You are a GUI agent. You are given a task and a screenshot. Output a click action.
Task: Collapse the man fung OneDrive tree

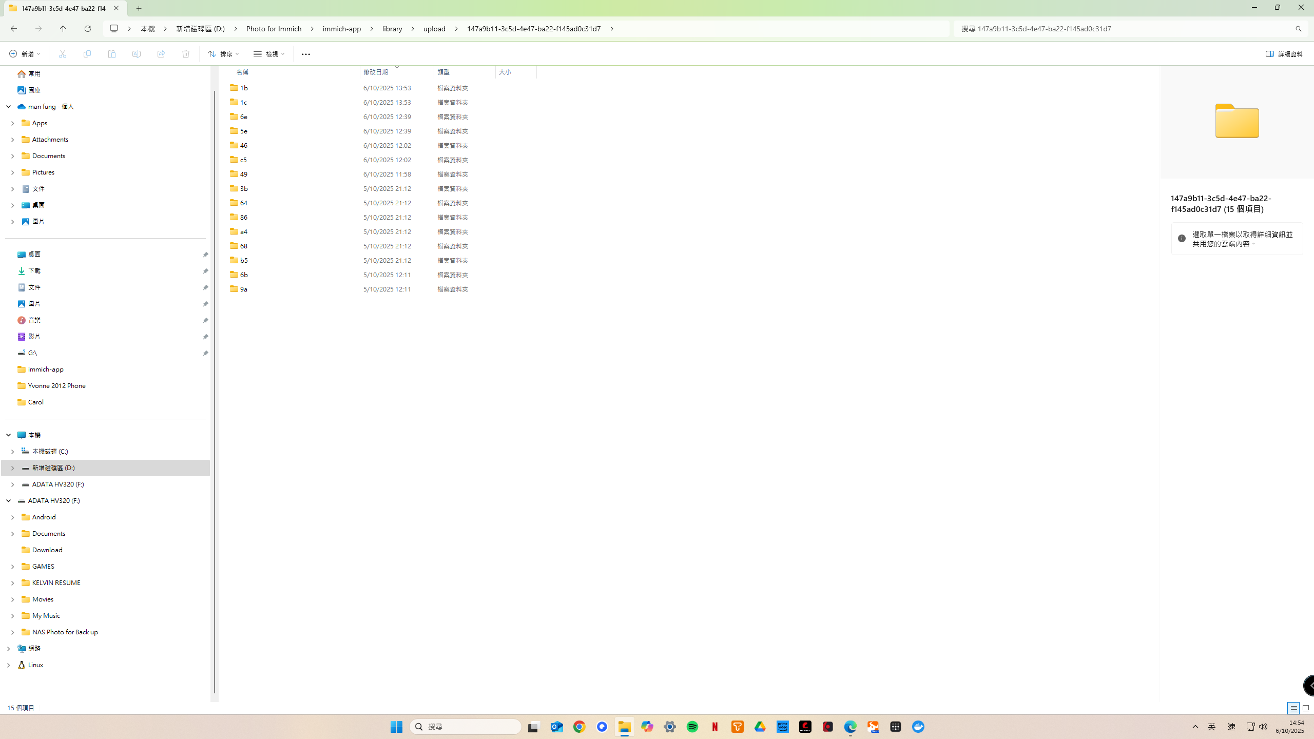[x=9, y=107]
